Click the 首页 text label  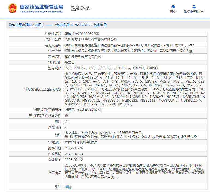tap(173, 12)
